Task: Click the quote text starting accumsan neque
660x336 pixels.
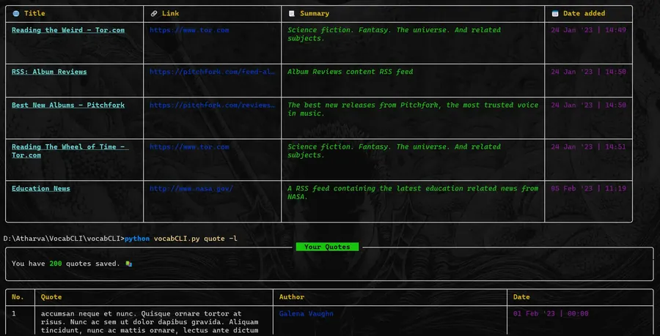Action: pos(150,322)
